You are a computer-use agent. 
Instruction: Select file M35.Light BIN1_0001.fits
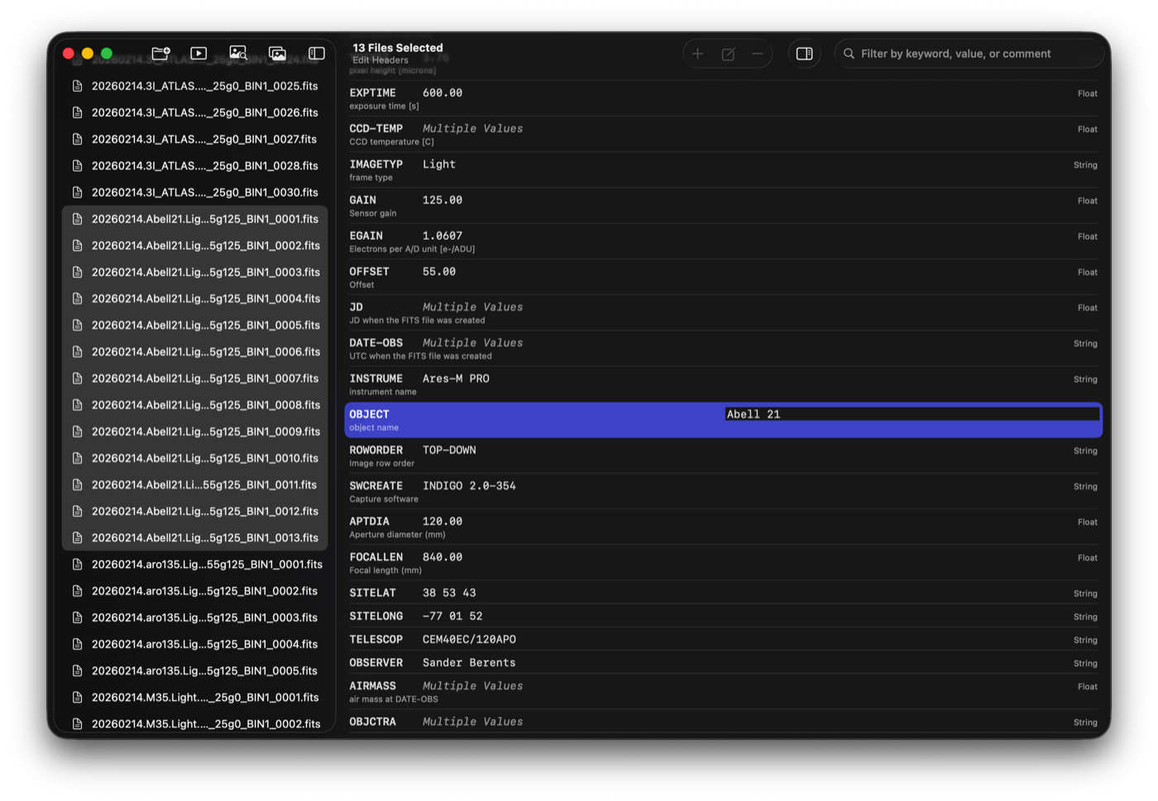[195, 697]
